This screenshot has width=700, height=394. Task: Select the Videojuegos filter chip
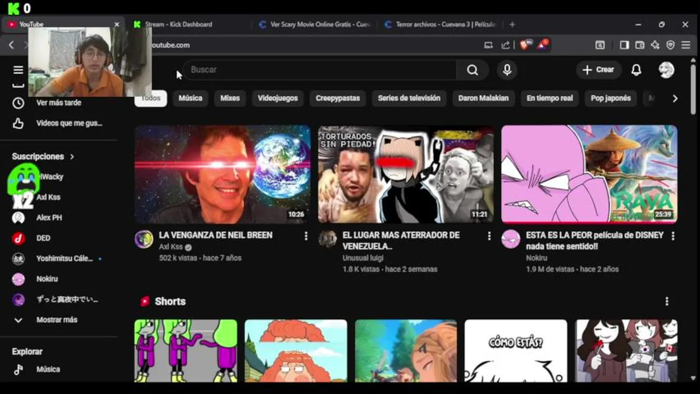(x=278, y=98)
